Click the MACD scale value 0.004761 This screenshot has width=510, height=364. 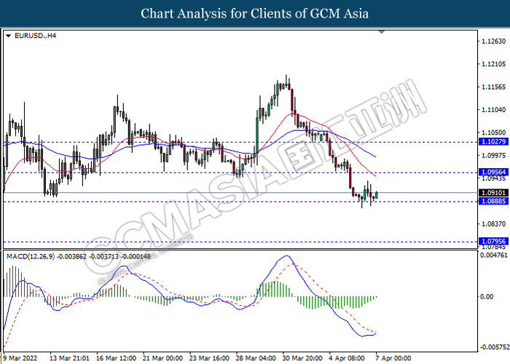click(x=494, y=255)
